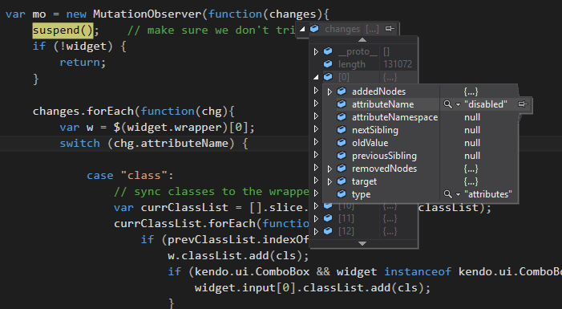
Task: Select the oldValue property row
Action: 427,143
